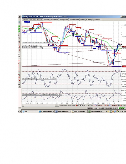The width and height of the screenshot is (126, 164).
Task: Click the zoom-in magnifier on left toolbar
Action: tap(19, 35)
